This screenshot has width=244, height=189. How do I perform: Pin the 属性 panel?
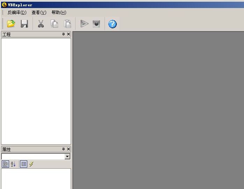tap(63, 149)
